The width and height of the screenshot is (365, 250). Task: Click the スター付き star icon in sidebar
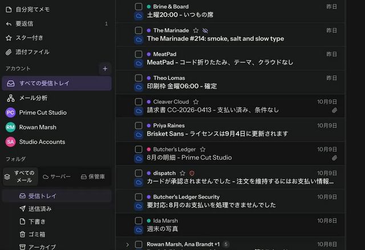9,38
